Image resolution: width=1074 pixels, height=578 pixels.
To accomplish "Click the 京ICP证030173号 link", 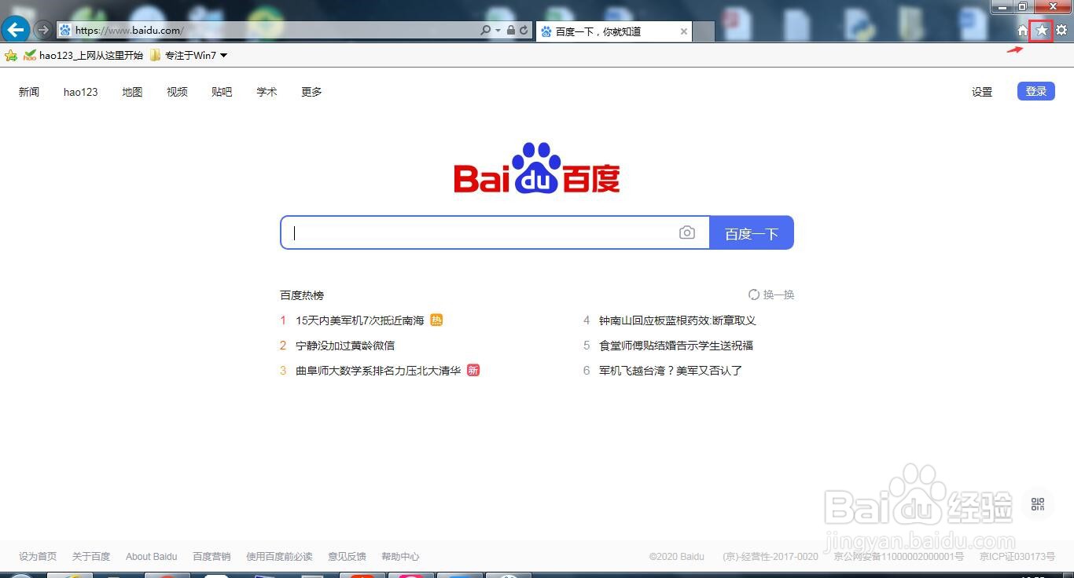I will [1017, 556].
